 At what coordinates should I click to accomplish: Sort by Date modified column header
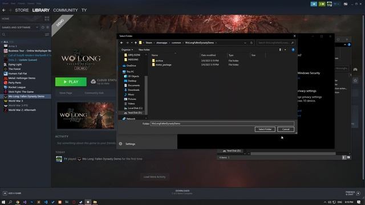[x=208, y=55]
